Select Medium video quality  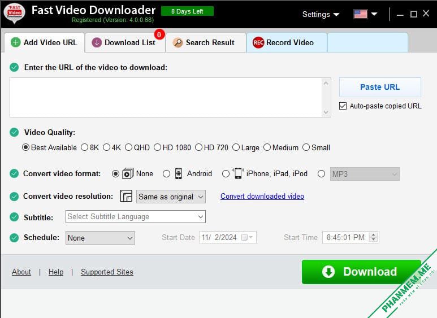pos(267,147)
